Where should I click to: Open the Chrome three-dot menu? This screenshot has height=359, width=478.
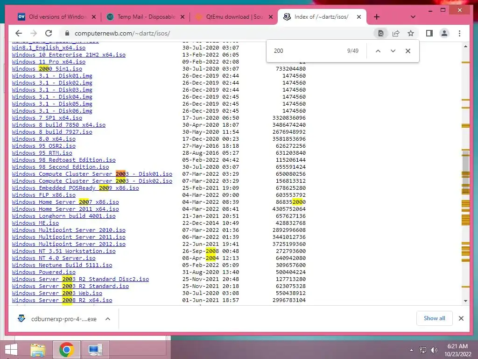pyautogui.click(x=459, y=33)
